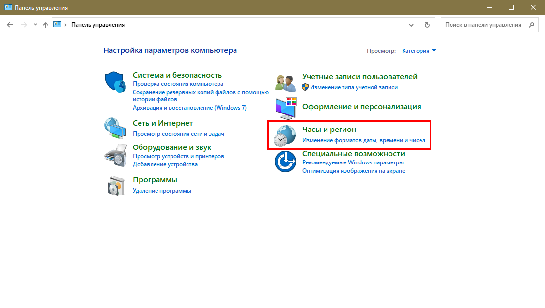
Task: Click the Appearance and Personalization monitor icon
Action: tap(285, 108)
